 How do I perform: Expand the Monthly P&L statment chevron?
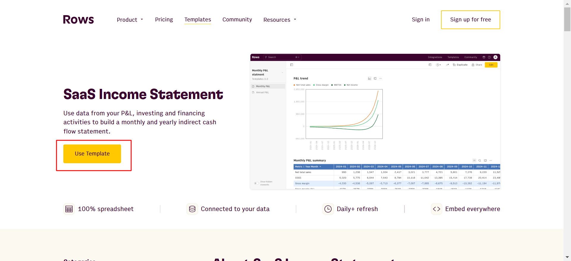tap(282, 73)
